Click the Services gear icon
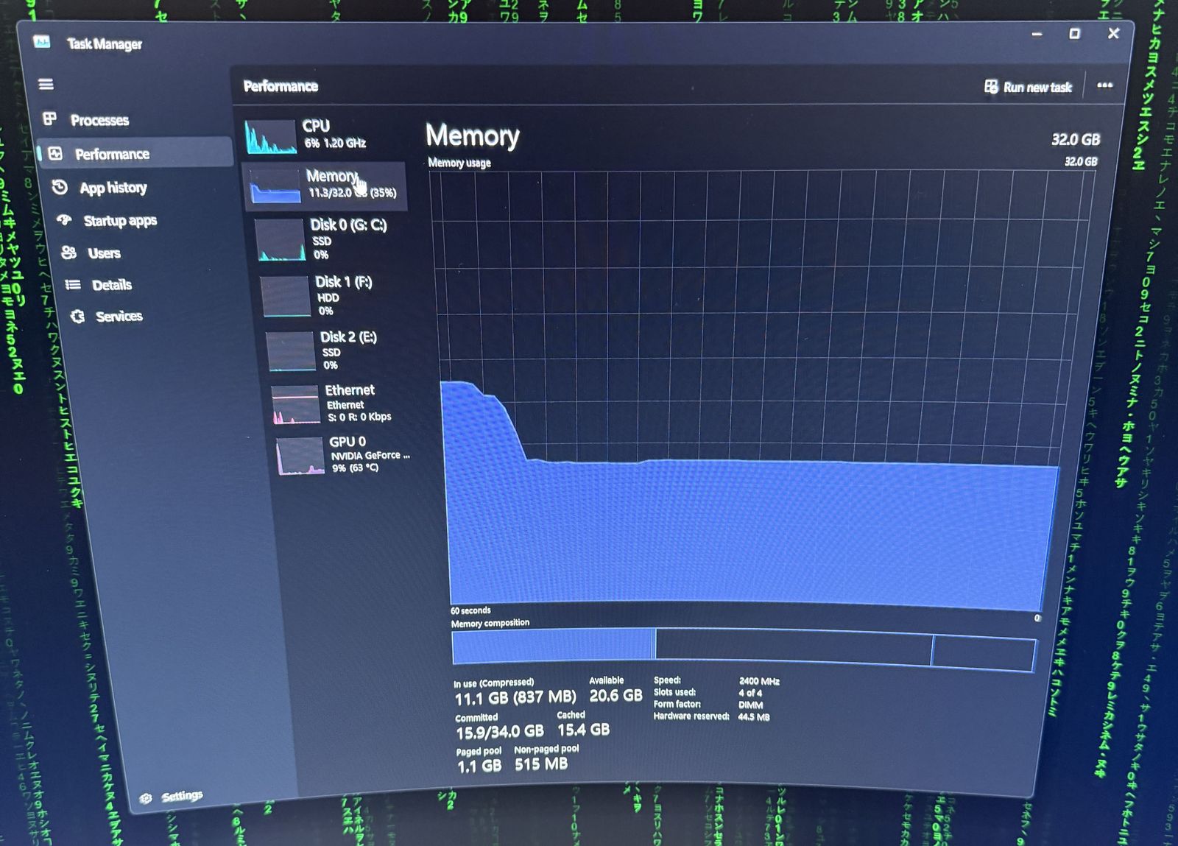Viewport: 1178px width, 846px height. pos(77,316)
